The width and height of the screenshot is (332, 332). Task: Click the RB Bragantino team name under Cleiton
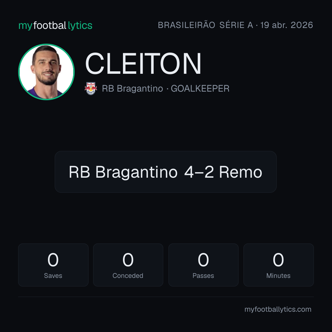pyautogui.click(x=132, y=89)
